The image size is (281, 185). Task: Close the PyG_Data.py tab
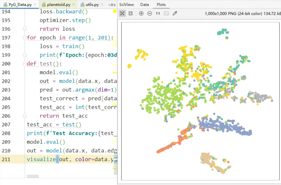coord(35,5)
